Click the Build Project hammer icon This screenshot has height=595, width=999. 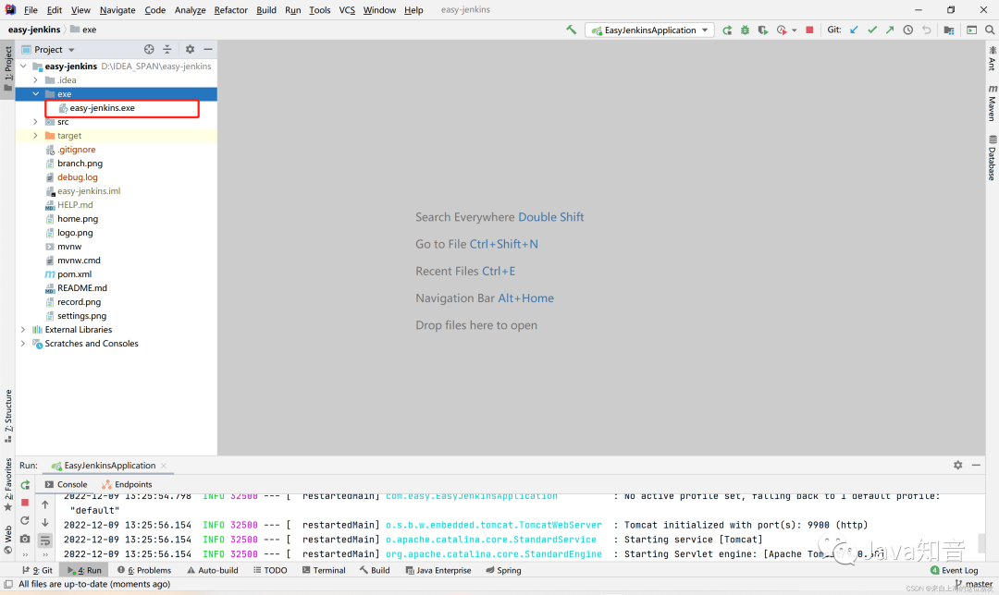(571, 30)
